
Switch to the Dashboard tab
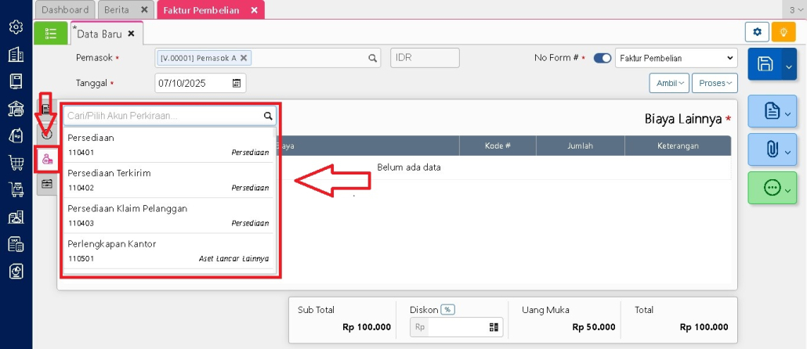point(65,10)
